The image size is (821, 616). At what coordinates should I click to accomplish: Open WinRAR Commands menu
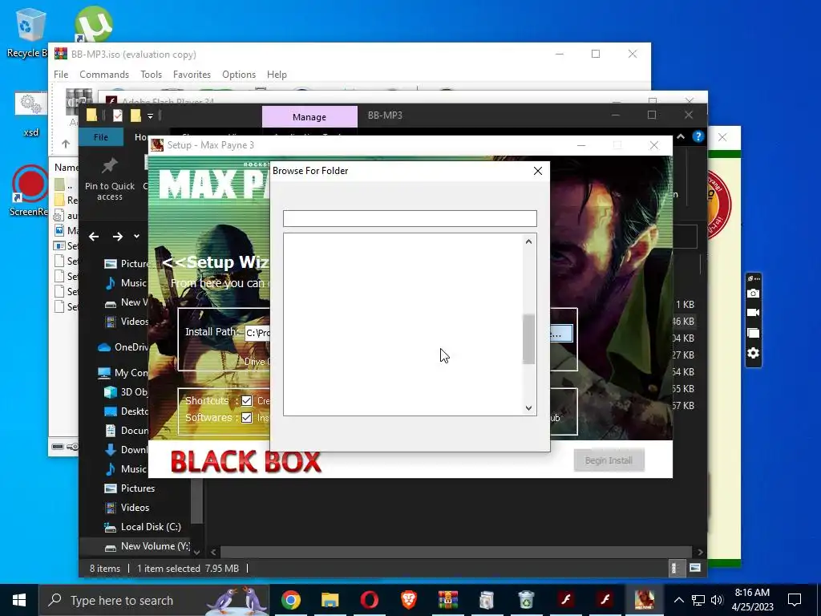[104, 75]
